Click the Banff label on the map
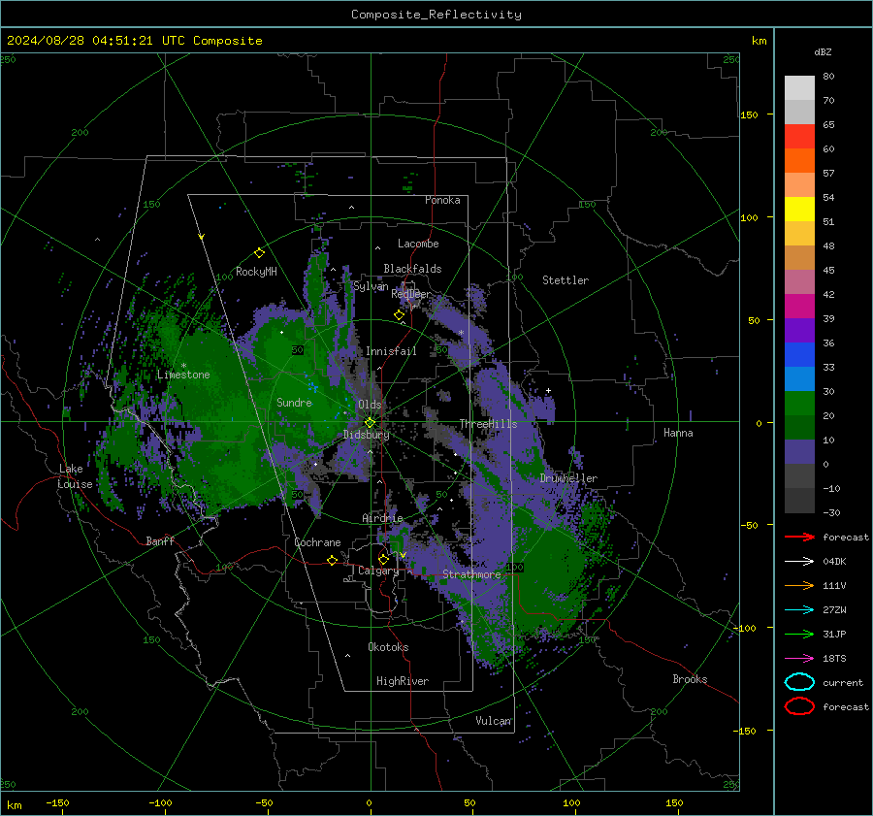 coord(160,540)
